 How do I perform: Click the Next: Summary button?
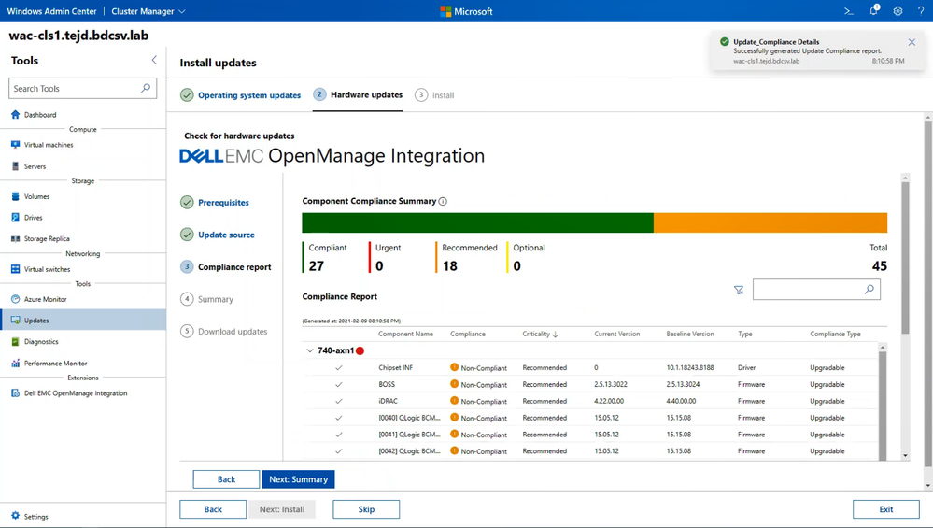[x=298, y=479]
